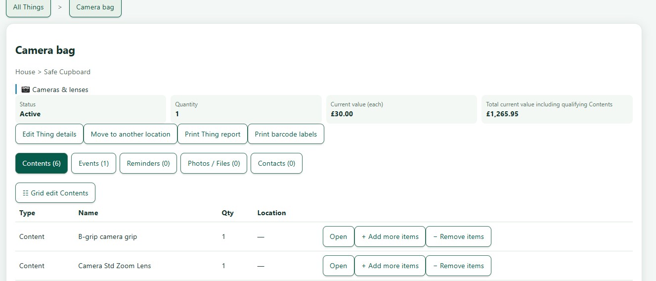
Task: Add more items to Camera Std Zoom Lens
Action: point(390,266)
